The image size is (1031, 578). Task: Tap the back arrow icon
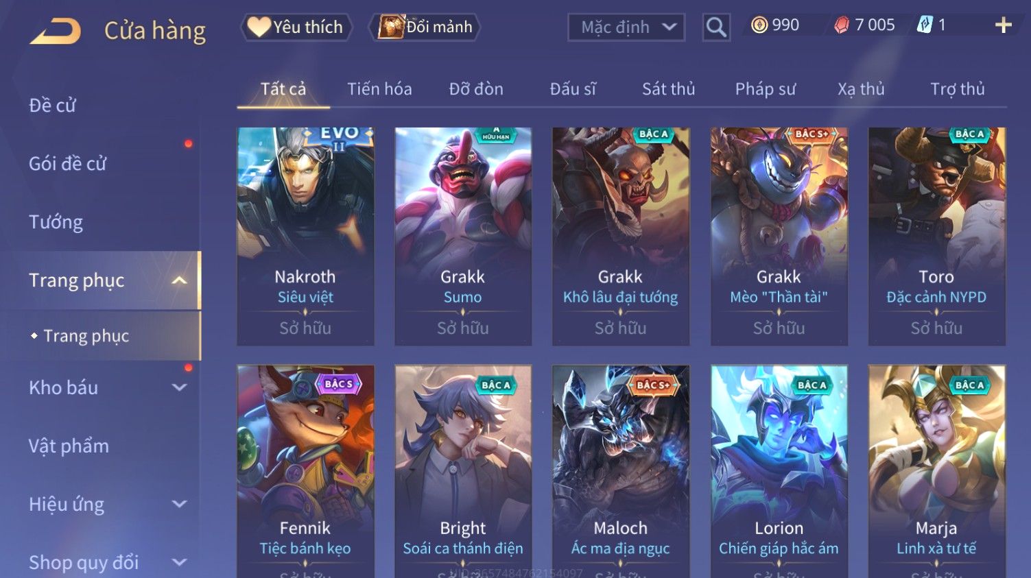56,31
